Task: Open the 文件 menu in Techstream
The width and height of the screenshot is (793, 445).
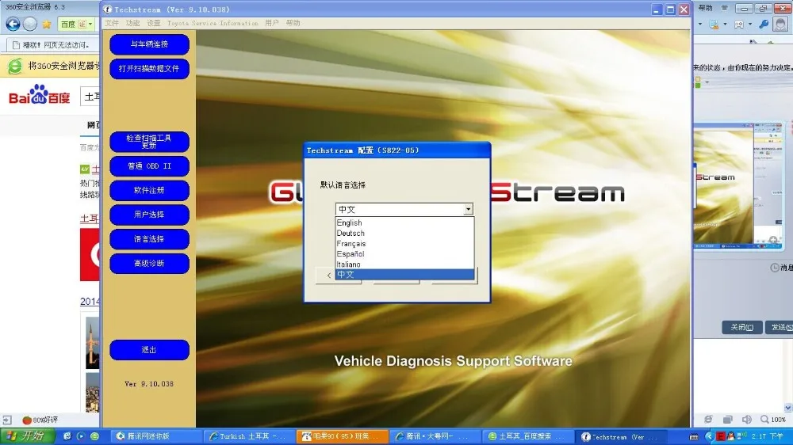Action: tap(112, 23)
